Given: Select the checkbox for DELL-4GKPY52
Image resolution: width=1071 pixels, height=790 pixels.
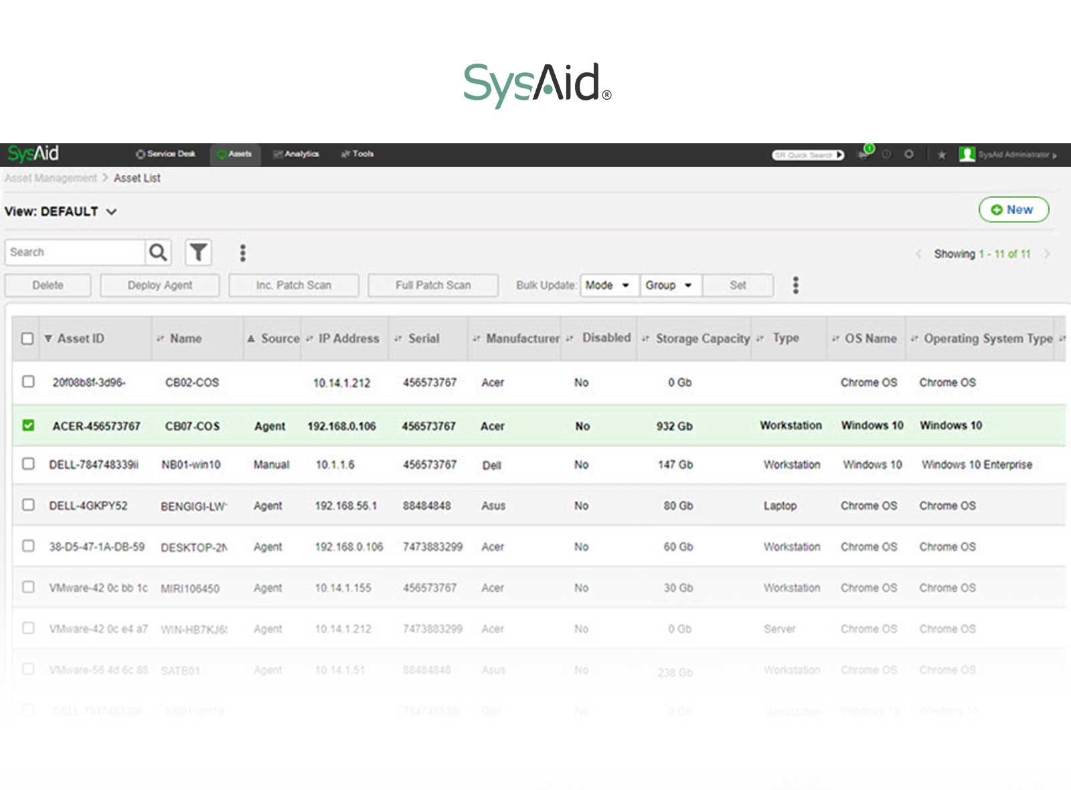Looking at the screenshot, I should coord(28,505).
